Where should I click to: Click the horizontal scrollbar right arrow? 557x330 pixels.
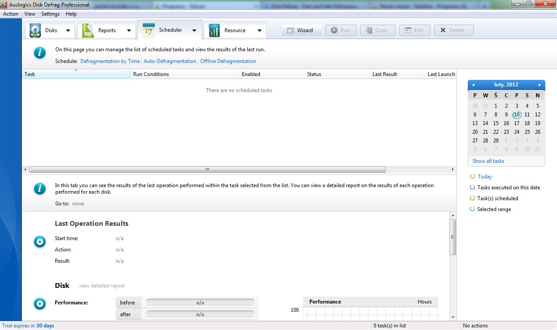pos(453,169)
